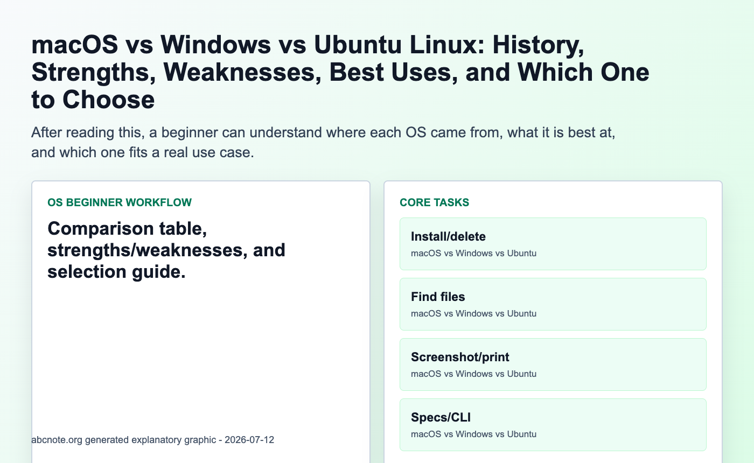This screenshot has height=463, width=754.
Task: Click the subtitle under Specs/CLI
Action: [473, 434]
